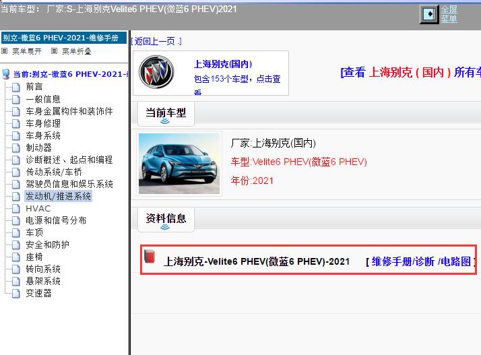Open the 转向系统 chapter

(x=43, y=269)
